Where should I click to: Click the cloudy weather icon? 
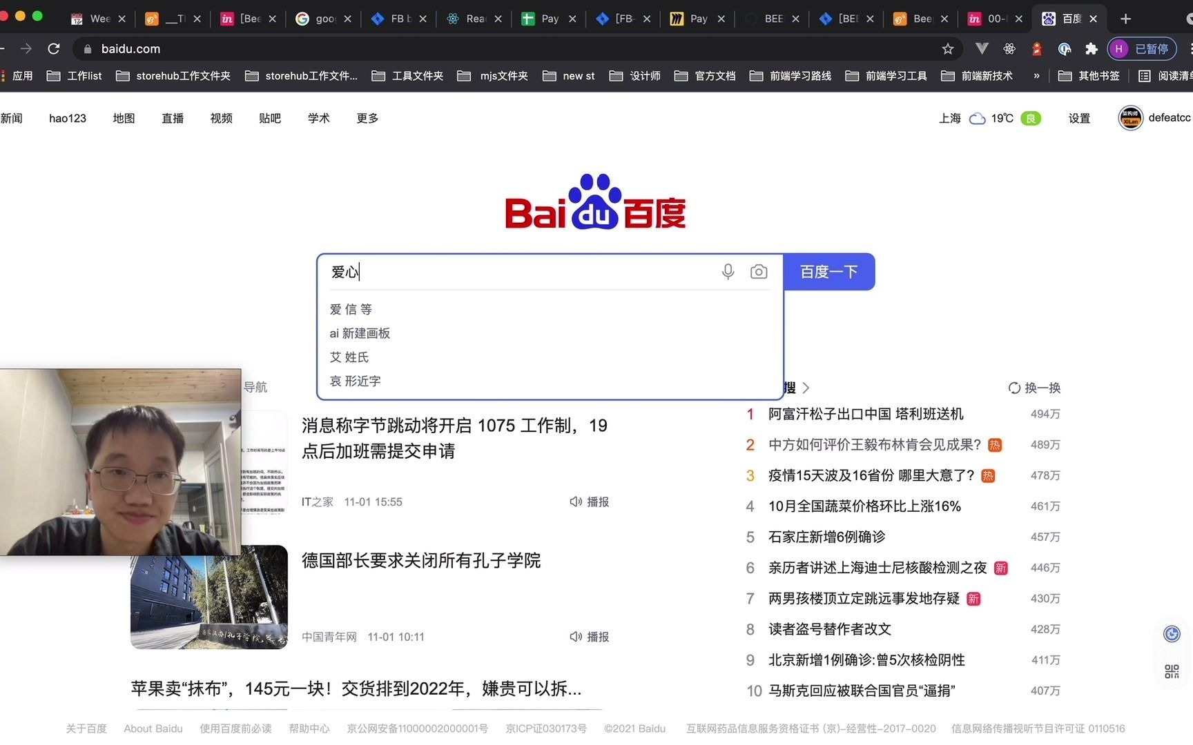[x=977, y=119]
